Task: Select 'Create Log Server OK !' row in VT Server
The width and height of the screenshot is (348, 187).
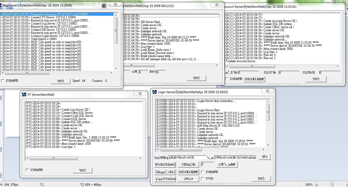Action: pyautogui.click(x=84, y=110)
